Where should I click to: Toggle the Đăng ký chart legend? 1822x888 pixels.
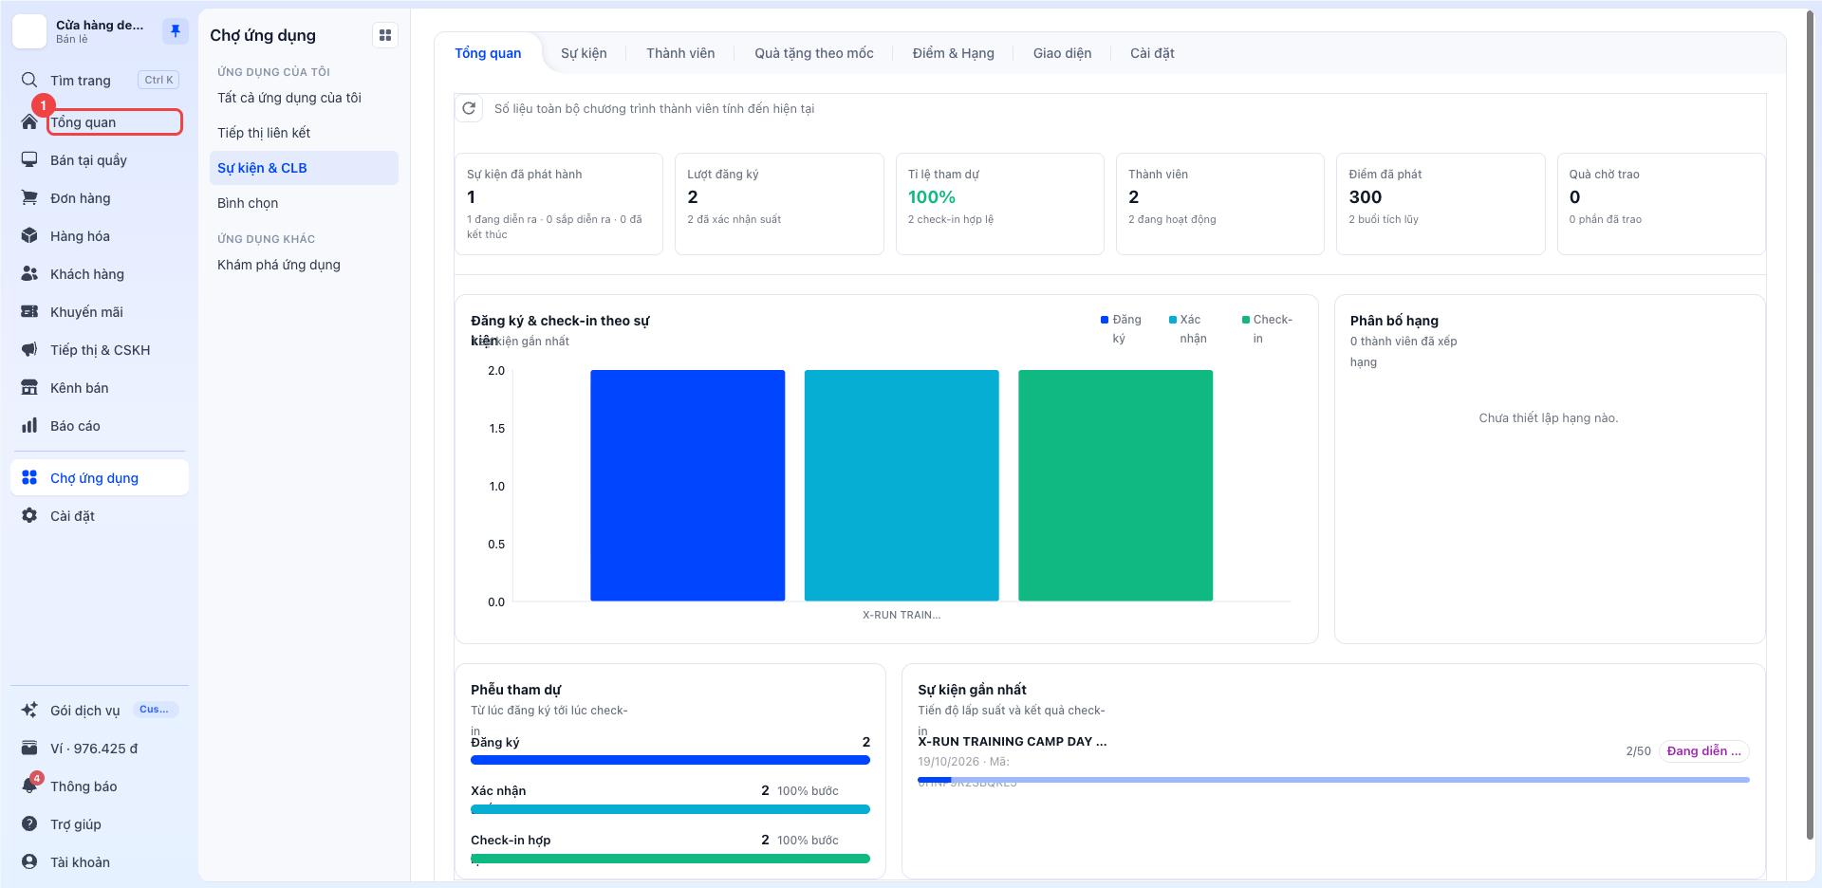click(x=1121, y=328)
